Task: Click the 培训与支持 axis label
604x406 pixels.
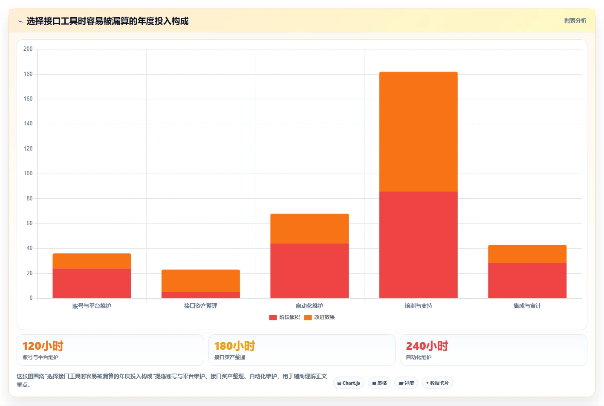Action: [419, 306]
